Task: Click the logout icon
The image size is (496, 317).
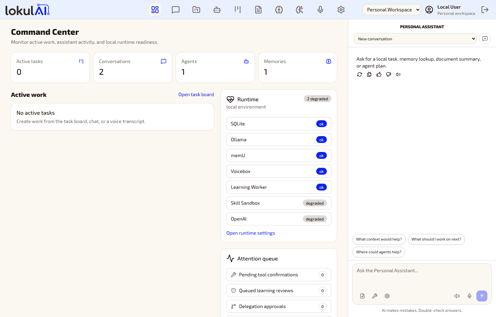Action: click(485, 10)
